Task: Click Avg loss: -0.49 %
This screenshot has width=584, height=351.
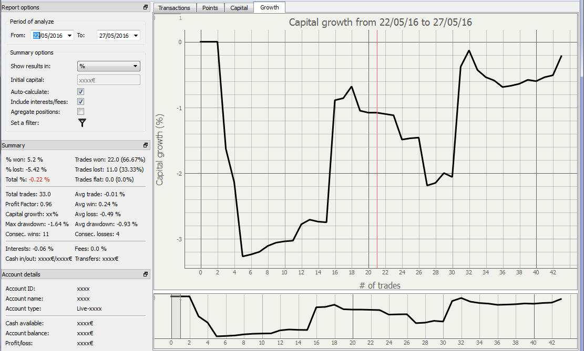Action: 98,214
